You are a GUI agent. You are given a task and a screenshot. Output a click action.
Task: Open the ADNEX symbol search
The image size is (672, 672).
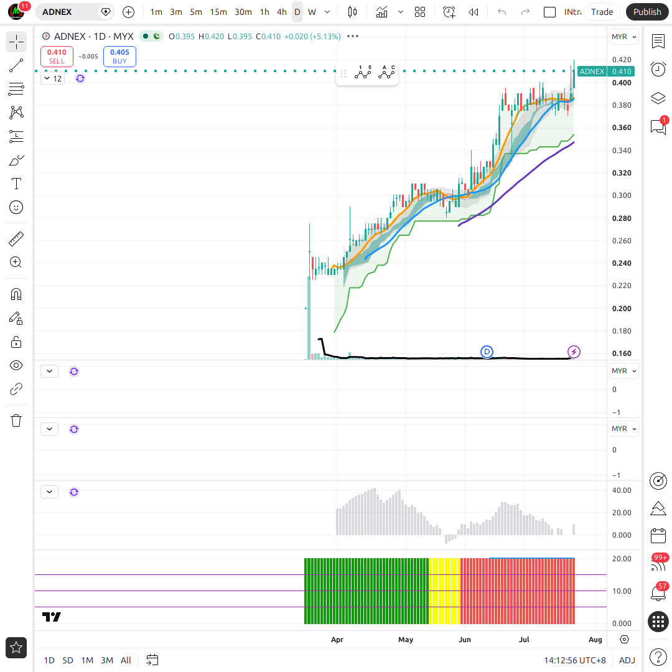point(66,12)
